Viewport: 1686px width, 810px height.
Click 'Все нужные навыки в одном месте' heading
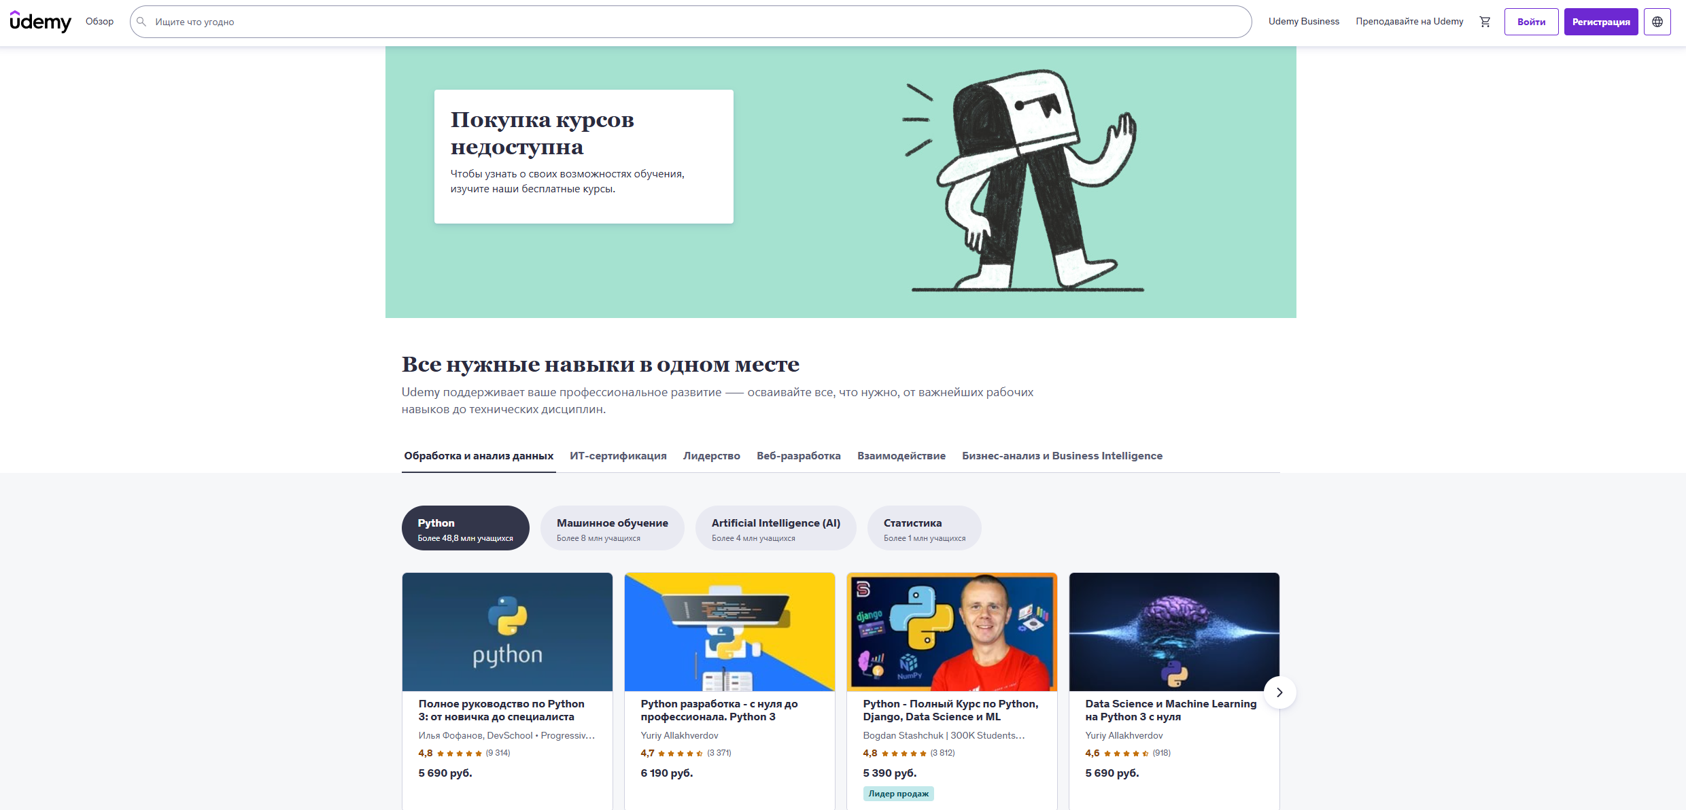pyautogui.click(x=600, y=364)
